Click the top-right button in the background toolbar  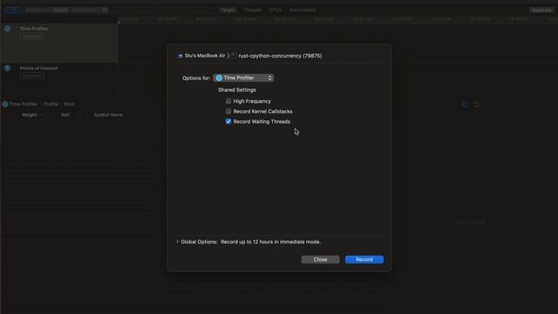click(541, 10)
